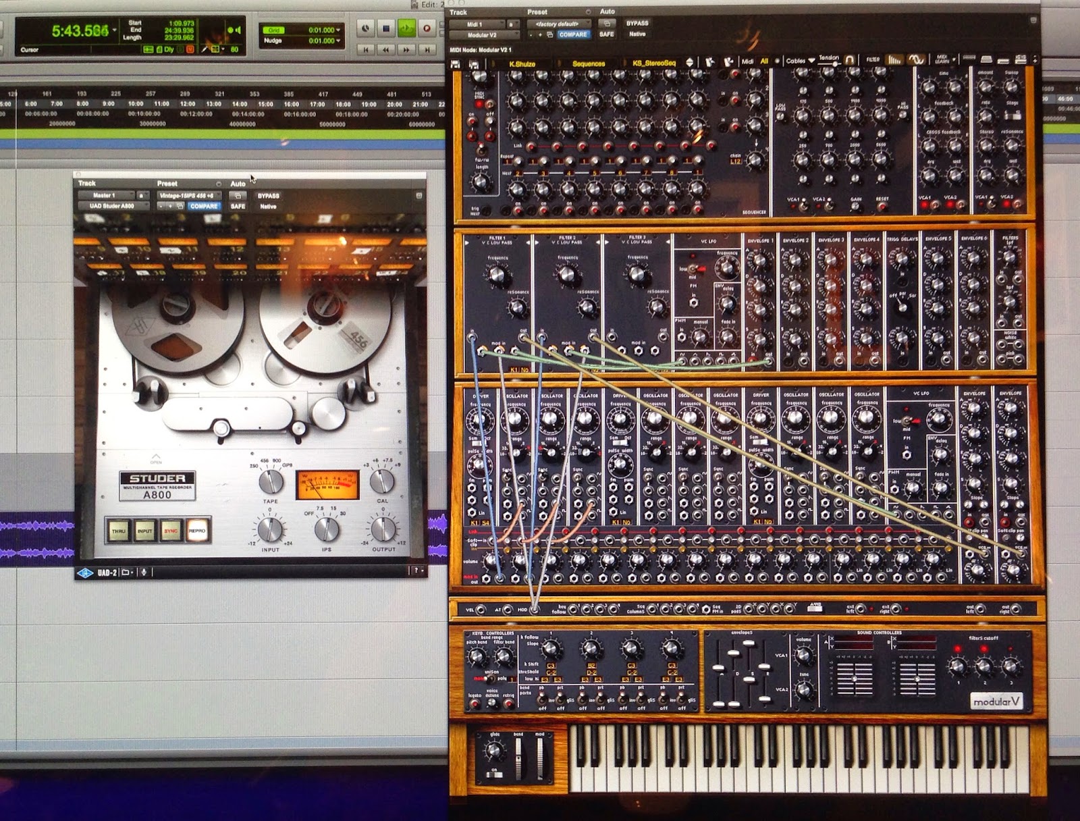Open the UAD help question mark menu
The height and width of the screenshot is (821, 1080).
click(416, 571)
